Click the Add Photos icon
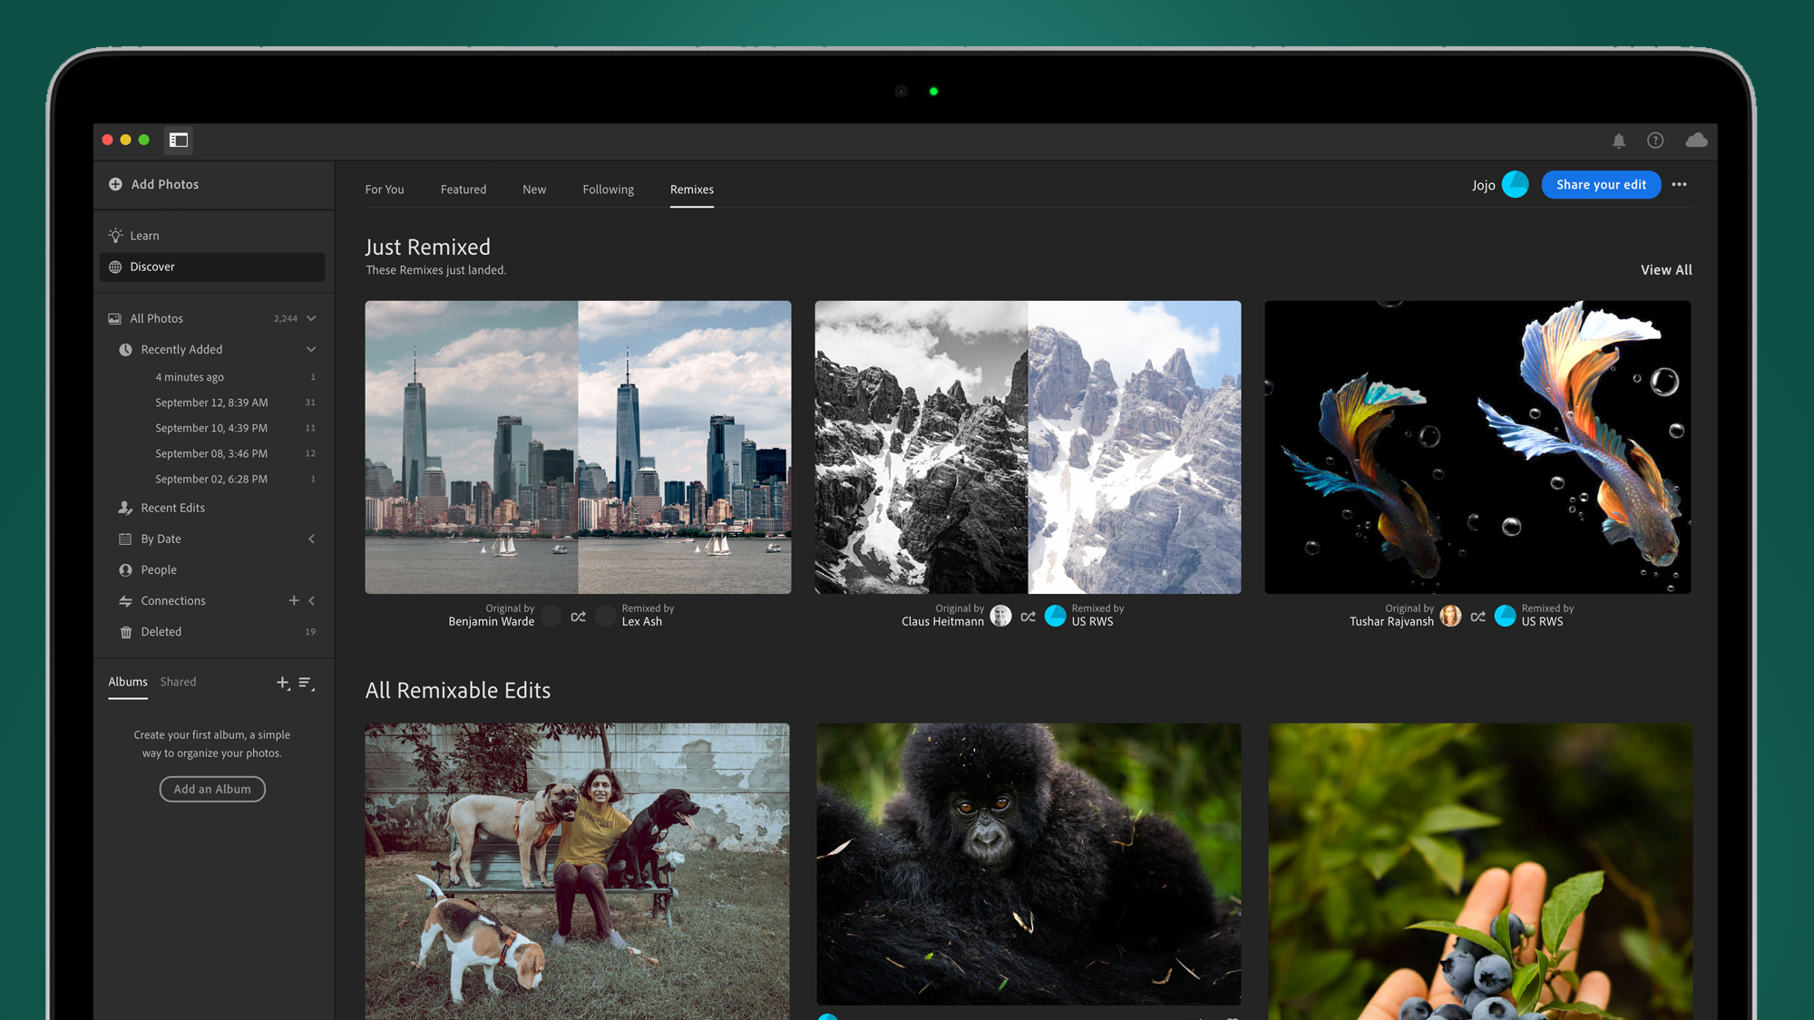The width and height of the screenshot is (1814, 1020). pos(116,184)
